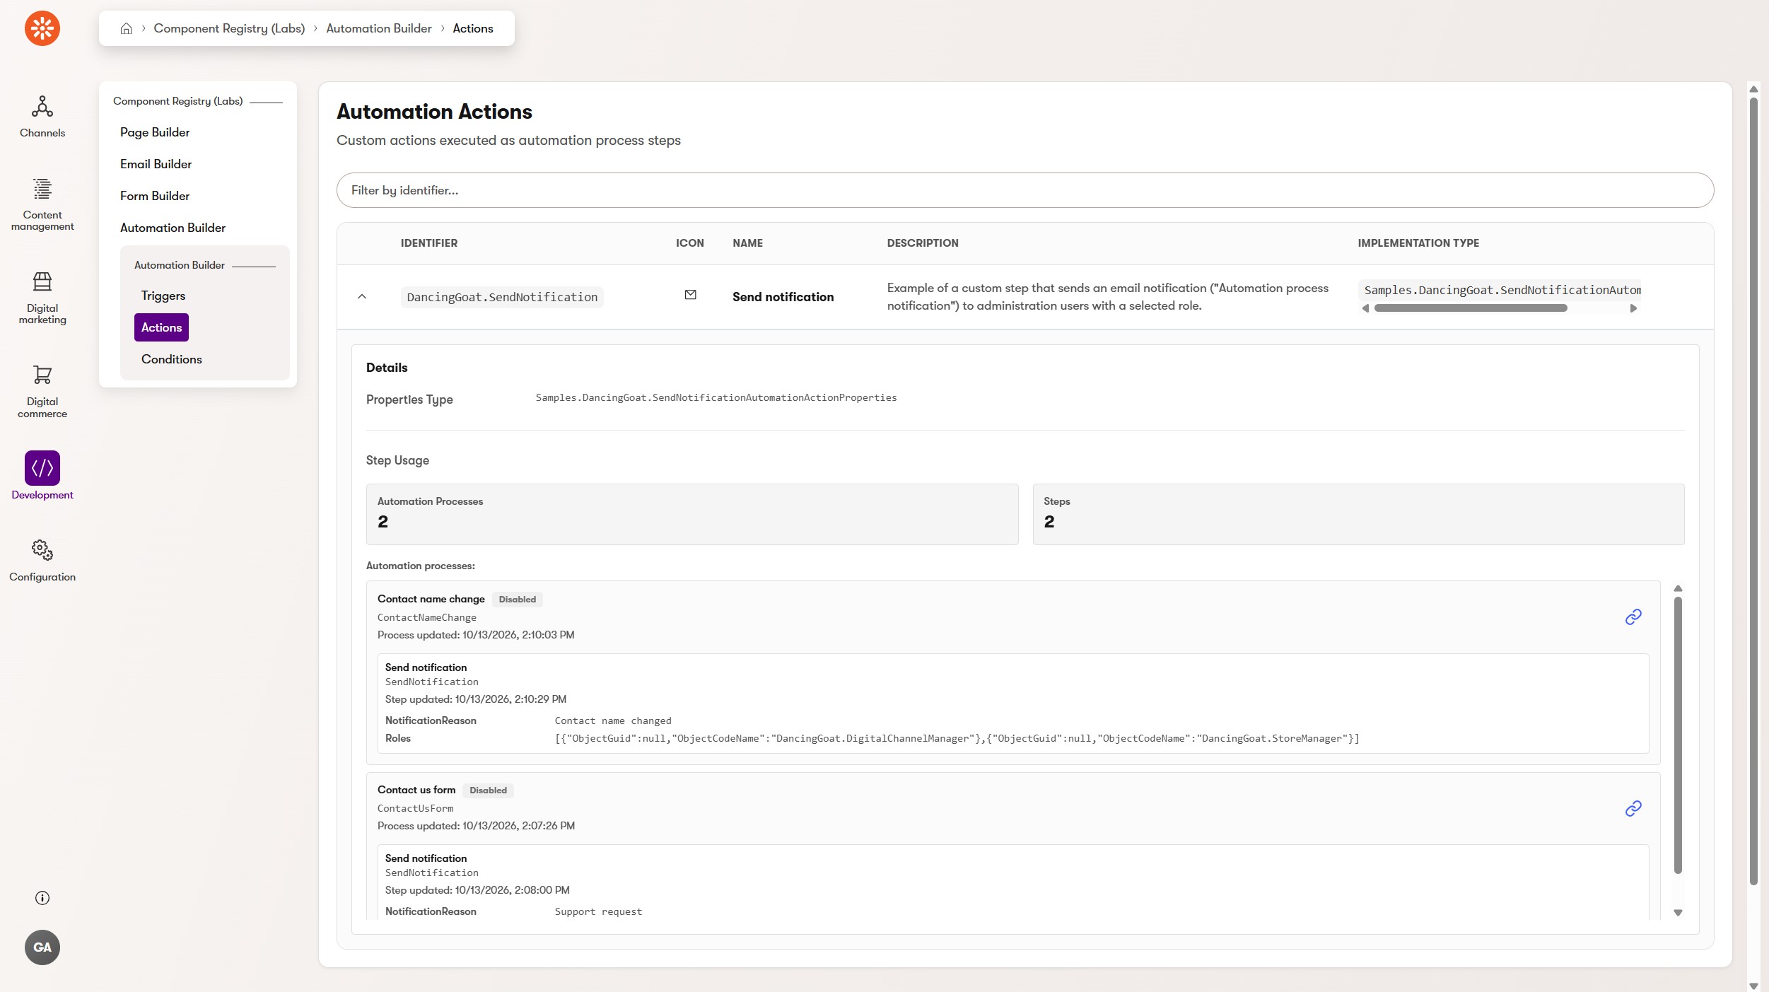Click down arrow of processes list scrollbar
The height and width of the screenshot is (992, 1769).
1678,913
